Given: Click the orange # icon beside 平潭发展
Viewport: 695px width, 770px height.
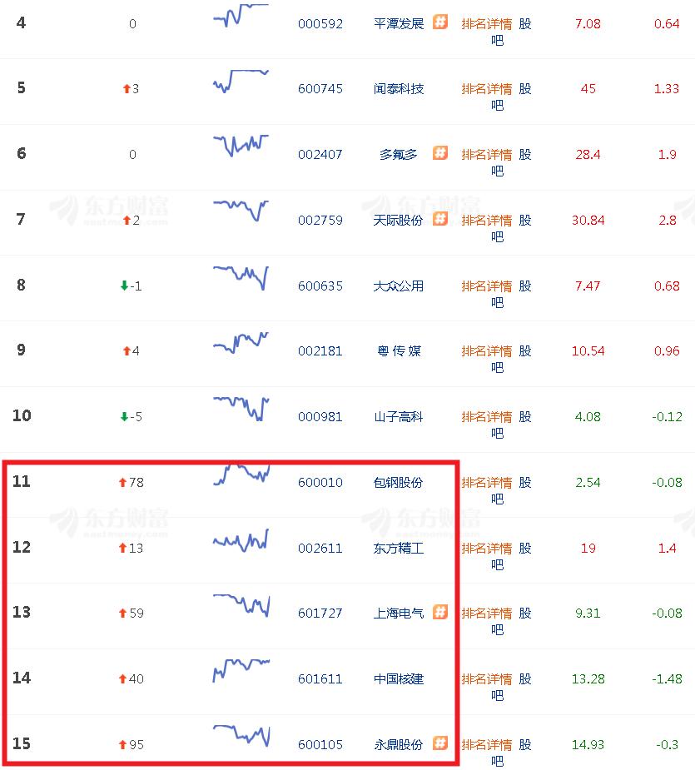Looking at the screenshot, I should pos(440,22).
